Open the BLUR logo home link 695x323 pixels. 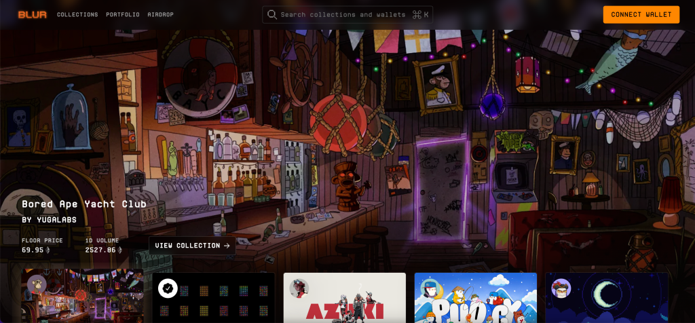pos(33,15)
